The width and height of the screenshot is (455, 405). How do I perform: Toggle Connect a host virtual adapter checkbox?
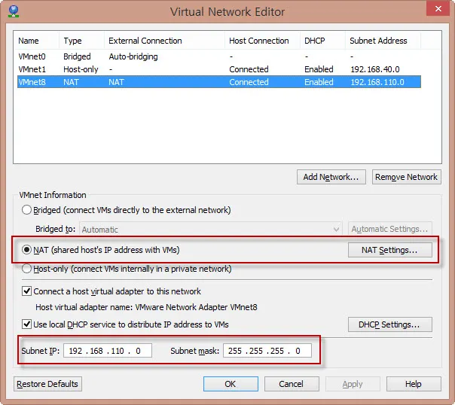click(x=26, y=291)
